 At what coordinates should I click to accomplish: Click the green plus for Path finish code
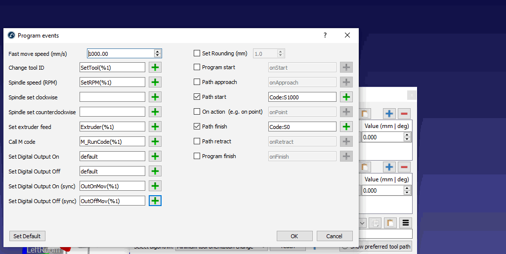coord(346,127)
